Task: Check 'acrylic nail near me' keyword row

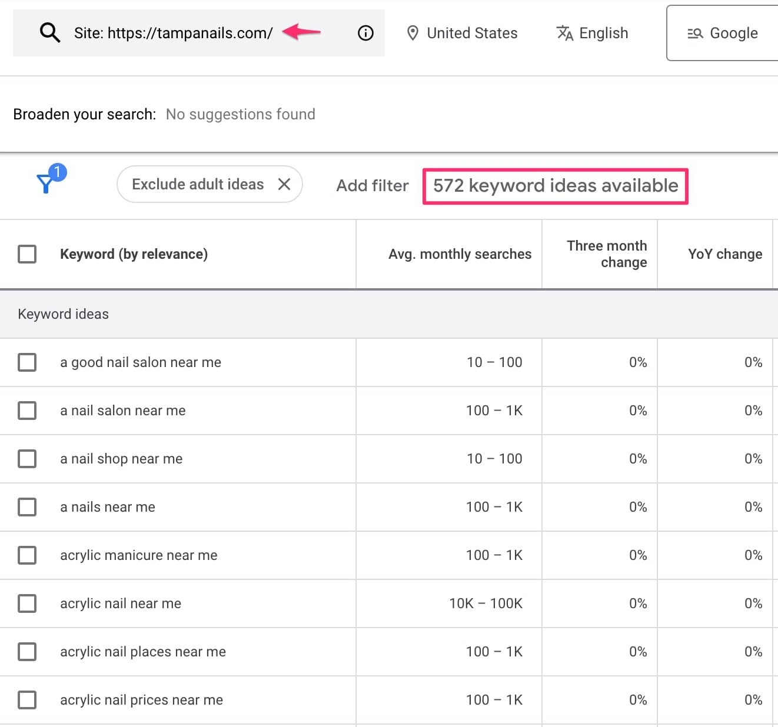Action: 26,603
